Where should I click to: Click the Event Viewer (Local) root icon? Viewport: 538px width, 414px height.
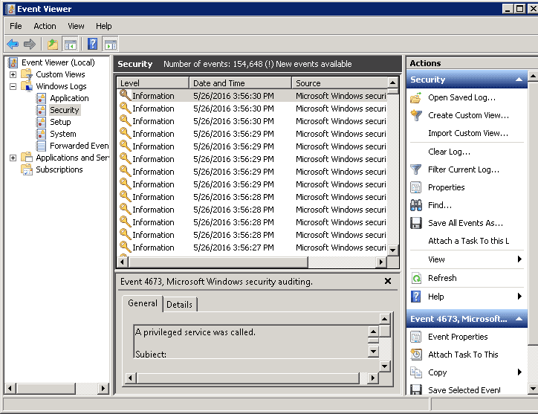tap(13, 63)
